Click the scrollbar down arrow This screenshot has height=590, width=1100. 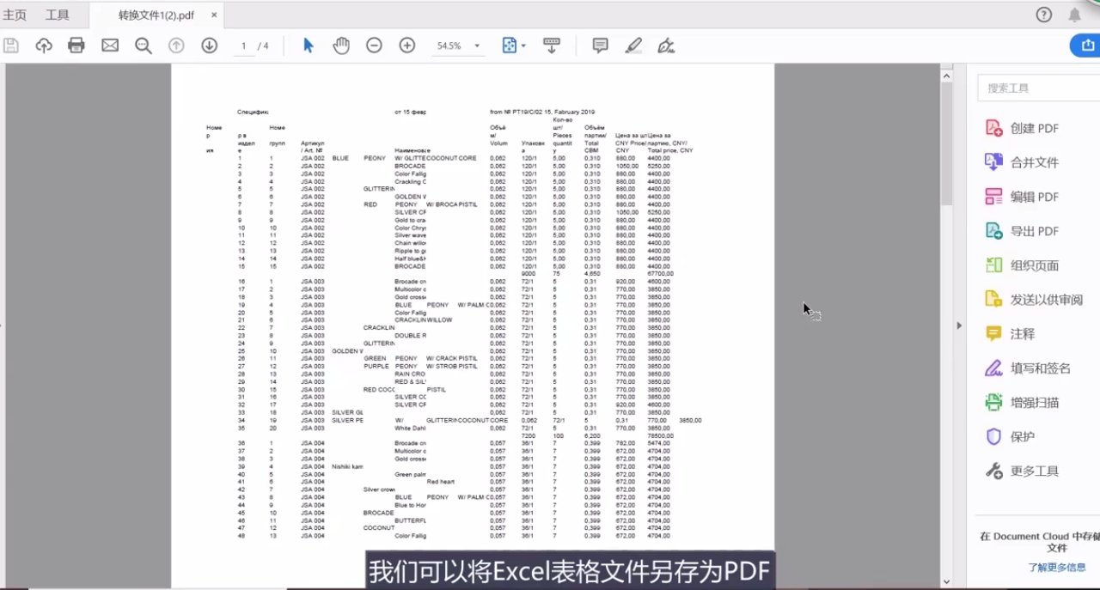click(946, 581)
